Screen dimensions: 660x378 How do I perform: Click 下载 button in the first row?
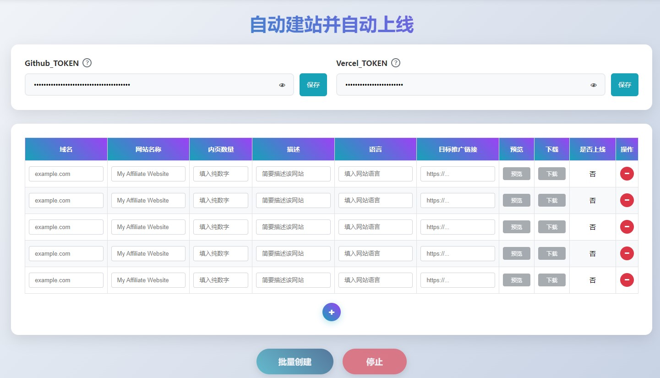point(552,174)
